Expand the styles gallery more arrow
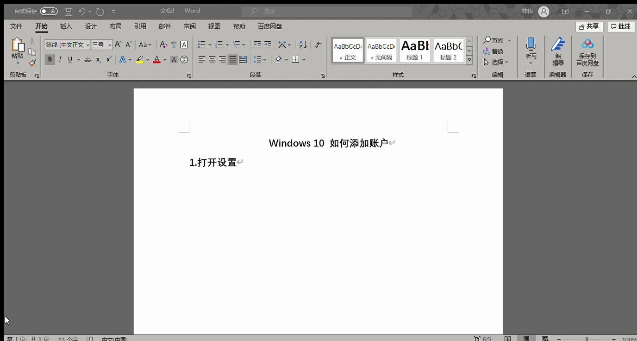637x341 pixels. click(469, 60)
